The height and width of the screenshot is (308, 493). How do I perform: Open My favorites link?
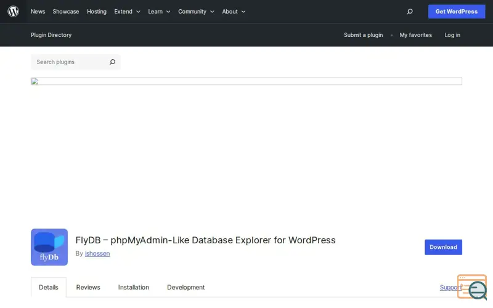[415, 35]
